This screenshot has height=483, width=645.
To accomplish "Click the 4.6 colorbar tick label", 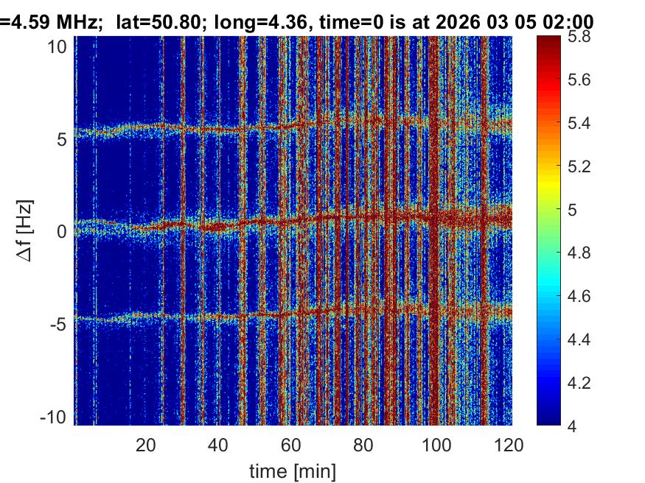I will click(582, 297).
